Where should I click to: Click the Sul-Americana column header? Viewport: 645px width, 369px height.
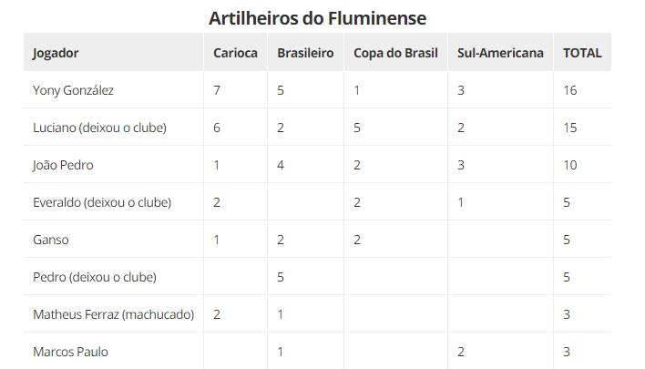tap(500, 53)
